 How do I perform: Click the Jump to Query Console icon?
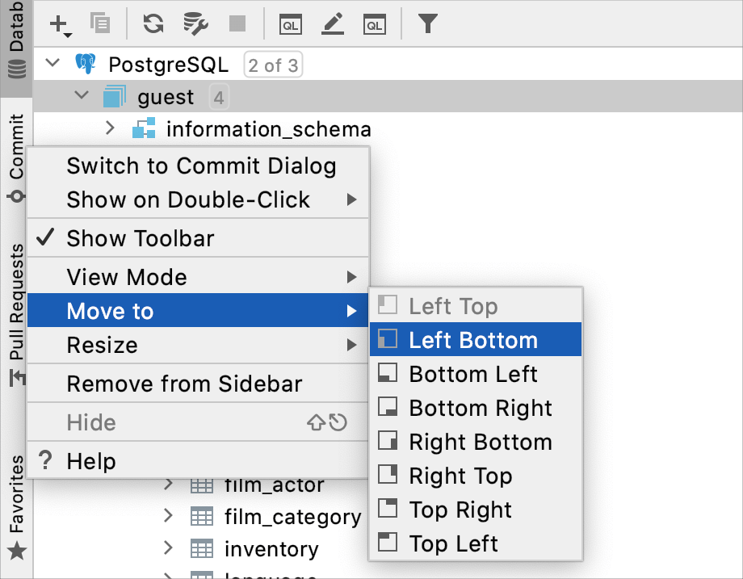tap(290, 24)
